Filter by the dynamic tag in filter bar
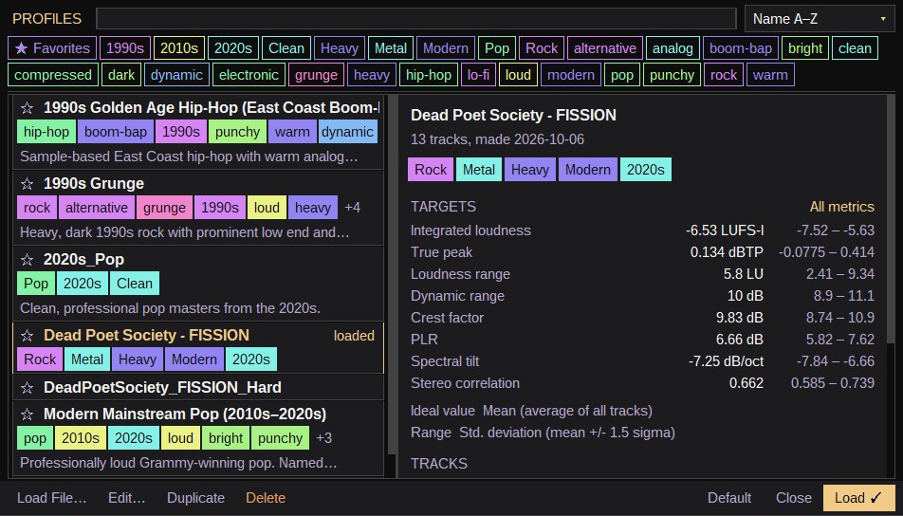 coord(176,75)
